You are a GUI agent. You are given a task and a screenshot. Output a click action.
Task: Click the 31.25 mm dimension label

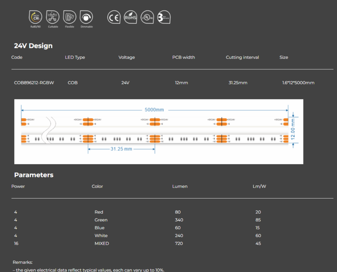[122, 149]
